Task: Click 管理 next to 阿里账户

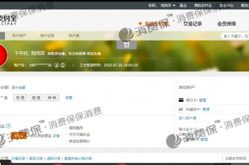Action: [206, 109]
